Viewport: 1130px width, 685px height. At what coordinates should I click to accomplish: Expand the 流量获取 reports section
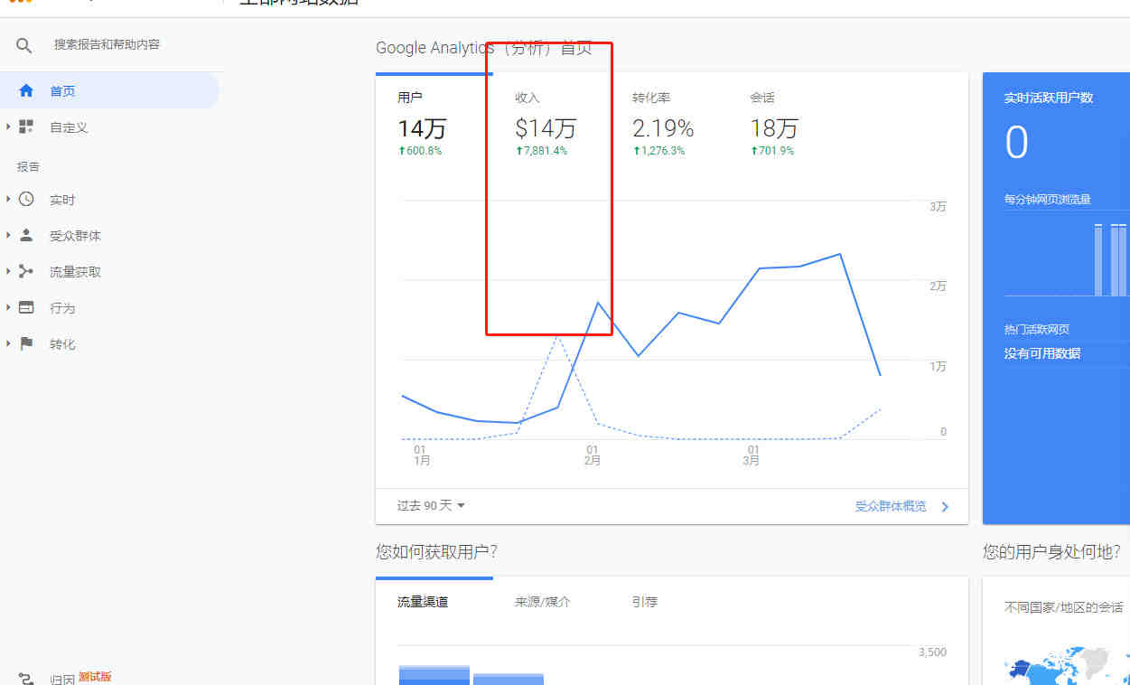(8, 271)
